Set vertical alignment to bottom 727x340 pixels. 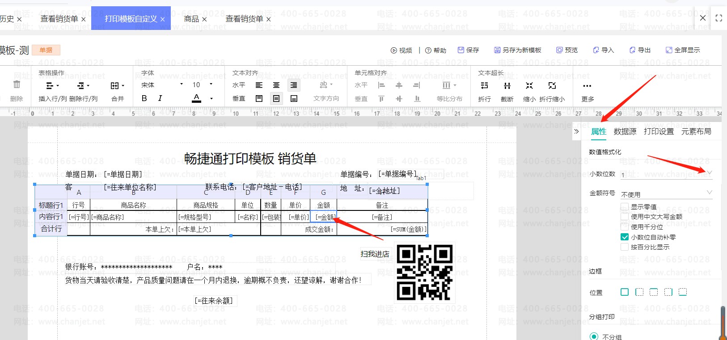pyautogui.click(x=294, y=99)
